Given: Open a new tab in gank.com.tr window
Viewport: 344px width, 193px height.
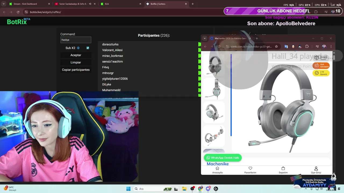Looking at the screenshot, I should 257,38.
